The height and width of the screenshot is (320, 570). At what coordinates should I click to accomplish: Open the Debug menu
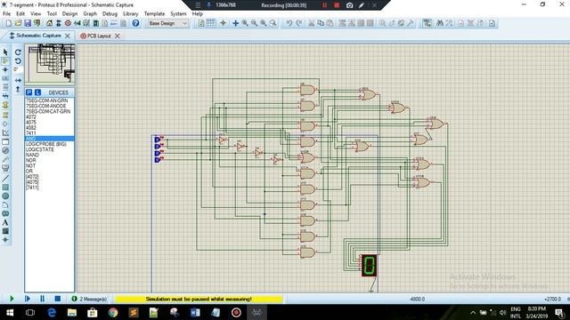[x=110, y=14]
